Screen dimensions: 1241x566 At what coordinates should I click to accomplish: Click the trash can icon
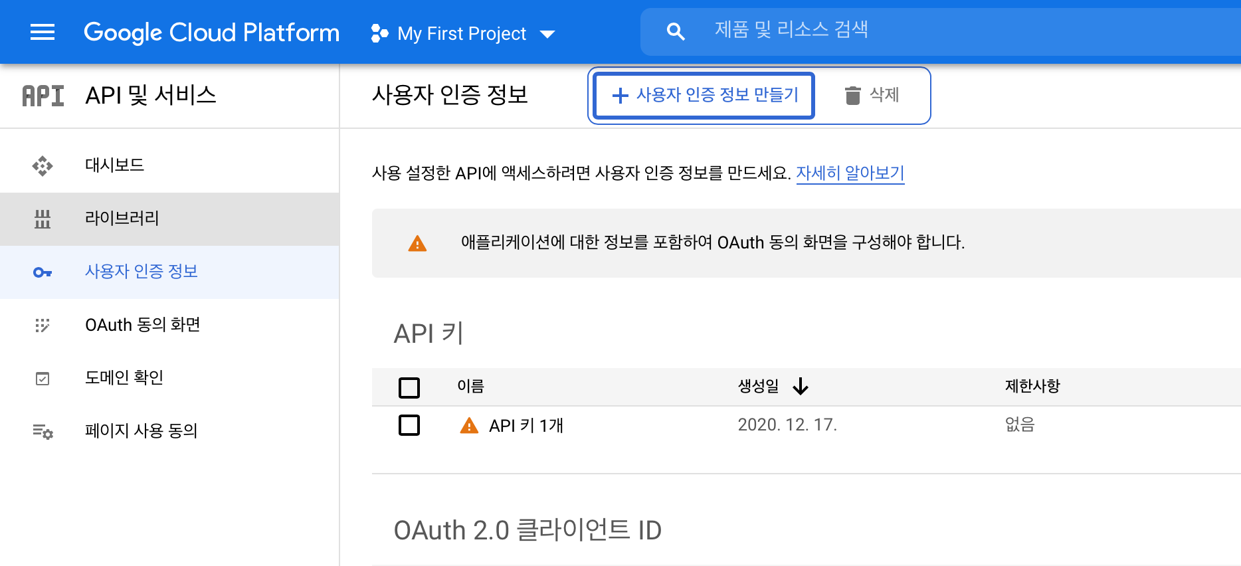coord(852,96)
